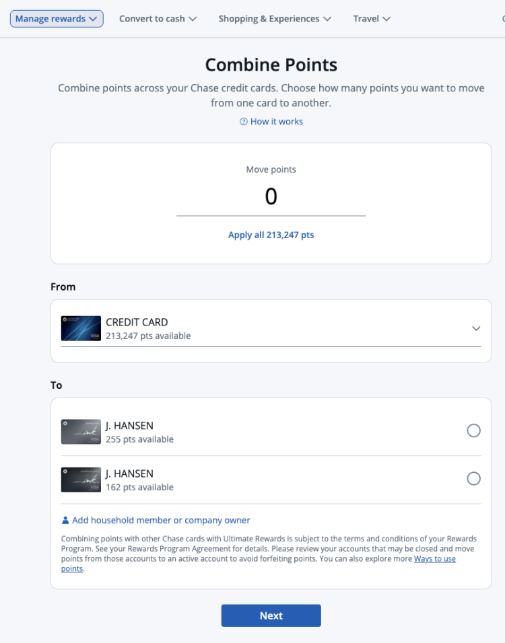Open the Convert to cash dropdown
Viewport: 505px width, 643px height.
(158, 18)
